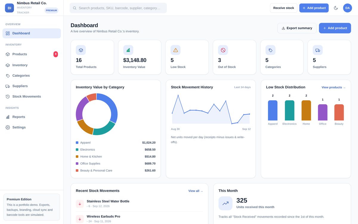Click the $1,024.20 Apparel value
Viewport: 358px width, 224px height.
tap(149, 143)
